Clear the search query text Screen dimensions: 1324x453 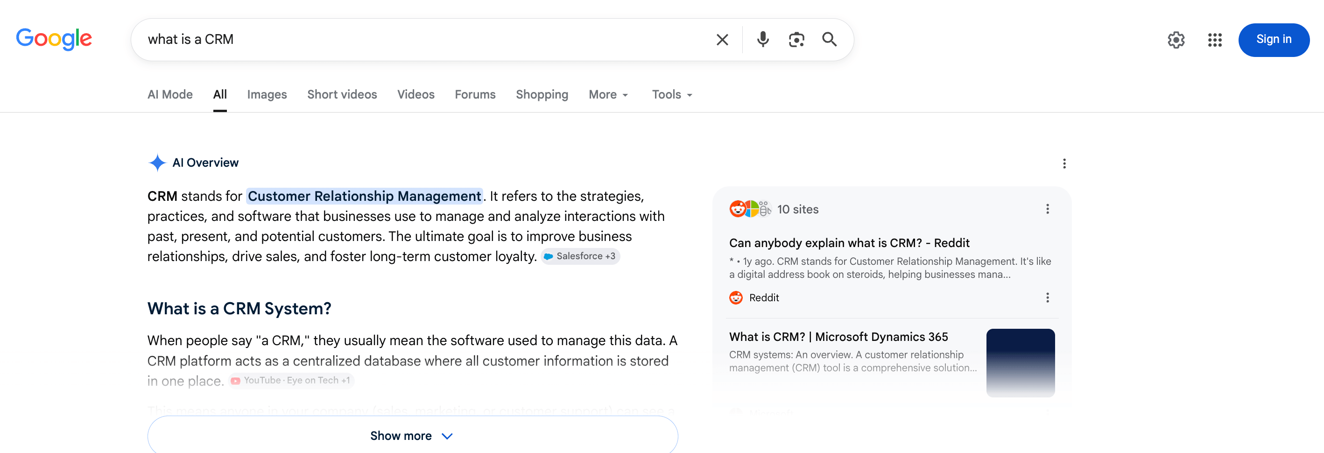[x=722, y=40]
